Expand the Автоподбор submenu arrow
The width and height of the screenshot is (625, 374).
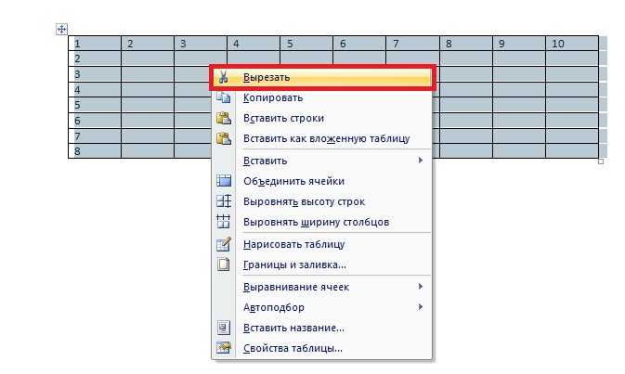[421, 306]
